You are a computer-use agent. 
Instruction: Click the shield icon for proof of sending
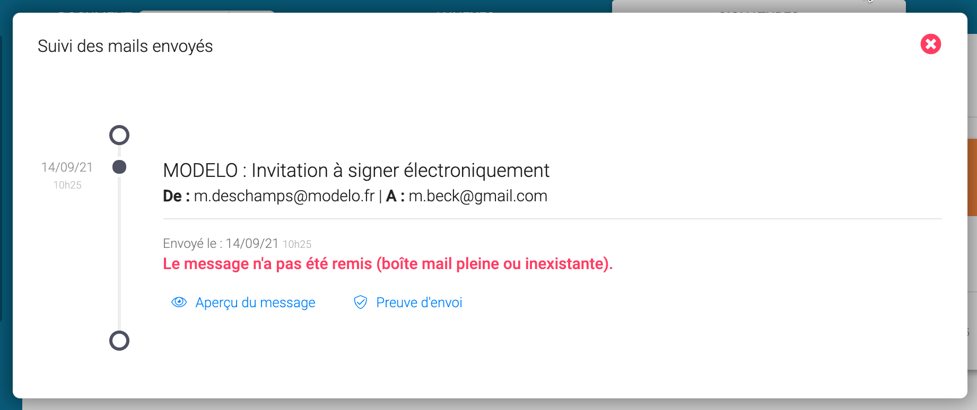point(360,302)
